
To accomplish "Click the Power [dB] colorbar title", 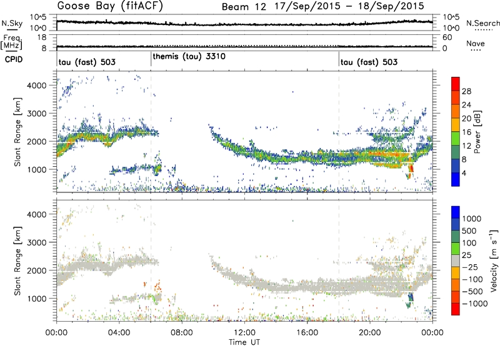I will (477, 132).
